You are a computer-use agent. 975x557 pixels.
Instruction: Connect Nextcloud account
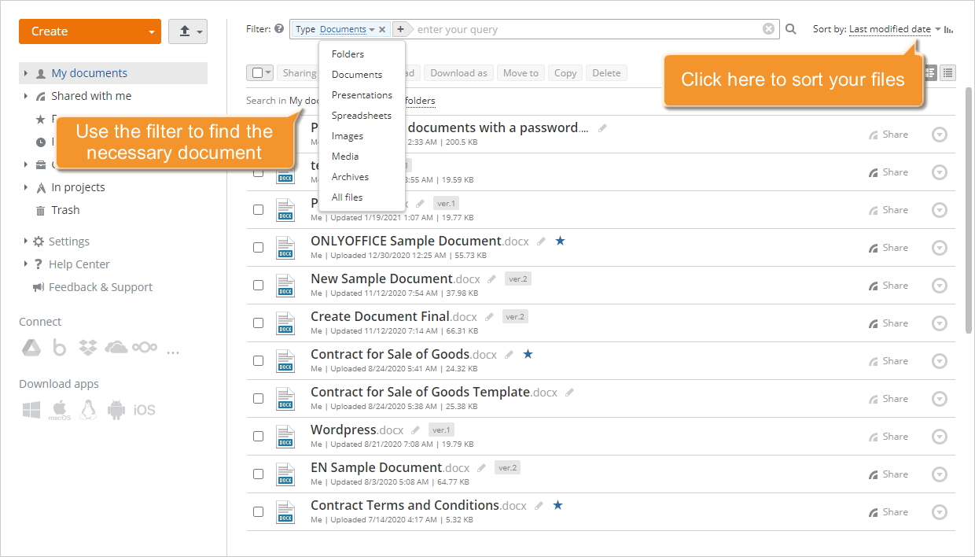coord(145,348)
